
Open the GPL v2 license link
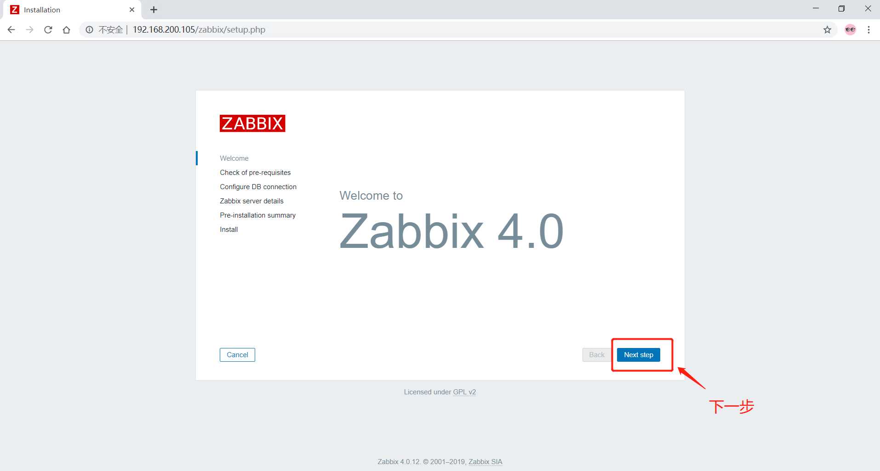464,392
